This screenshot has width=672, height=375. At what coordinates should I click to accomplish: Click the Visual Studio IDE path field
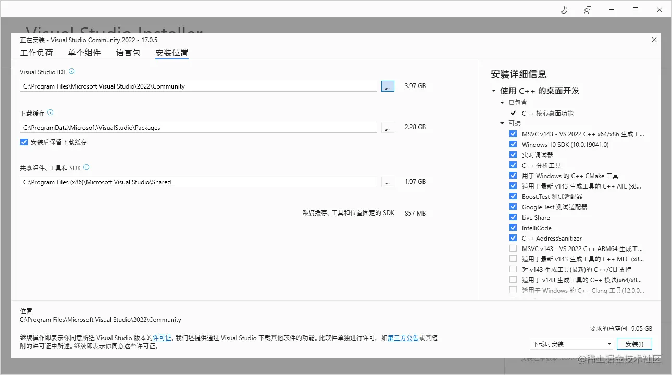tap(198, 86)
